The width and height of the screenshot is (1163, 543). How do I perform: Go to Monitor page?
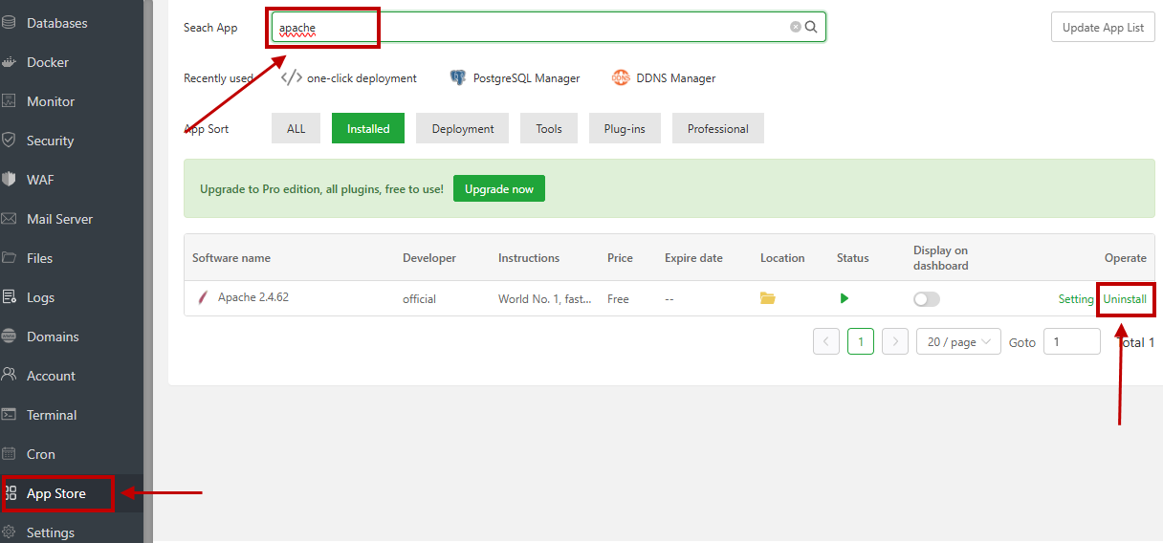pos(51,101)
